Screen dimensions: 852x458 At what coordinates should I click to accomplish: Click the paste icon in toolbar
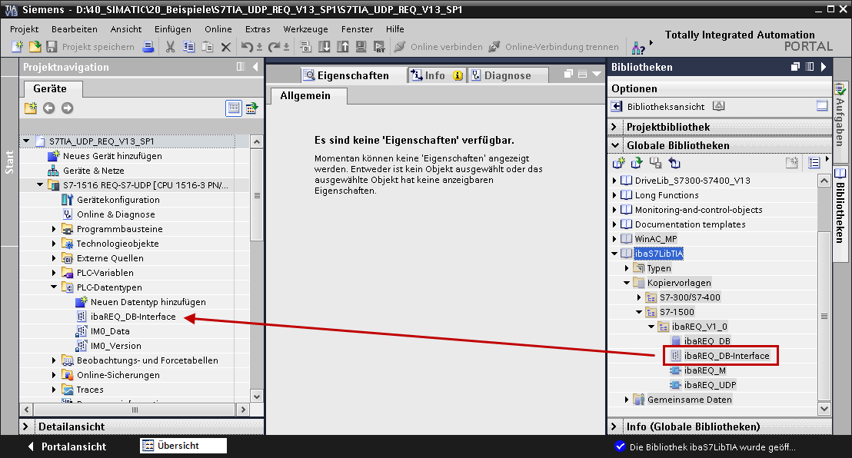click(207, 47)
